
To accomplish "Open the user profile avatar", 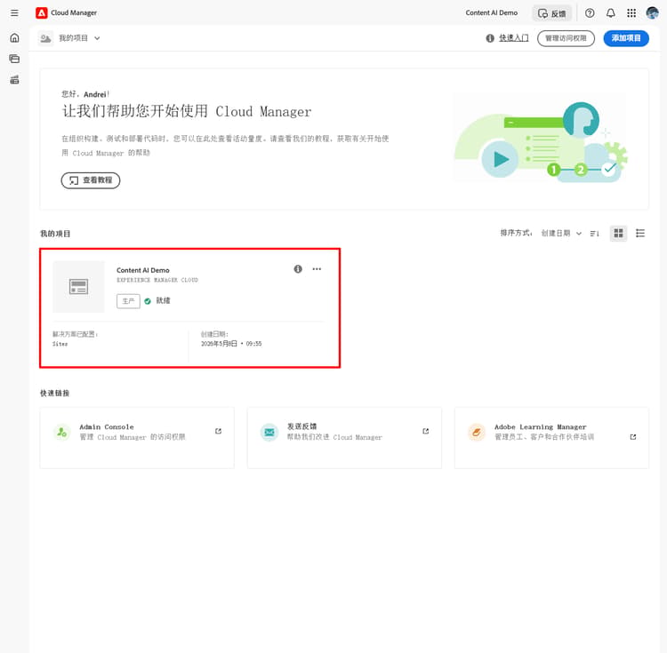I will pos(652,13).
